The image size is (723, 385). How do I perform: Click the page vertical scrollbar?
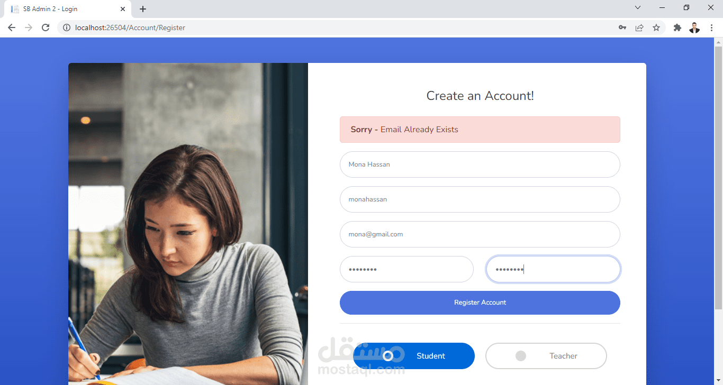tap(718, 178)
